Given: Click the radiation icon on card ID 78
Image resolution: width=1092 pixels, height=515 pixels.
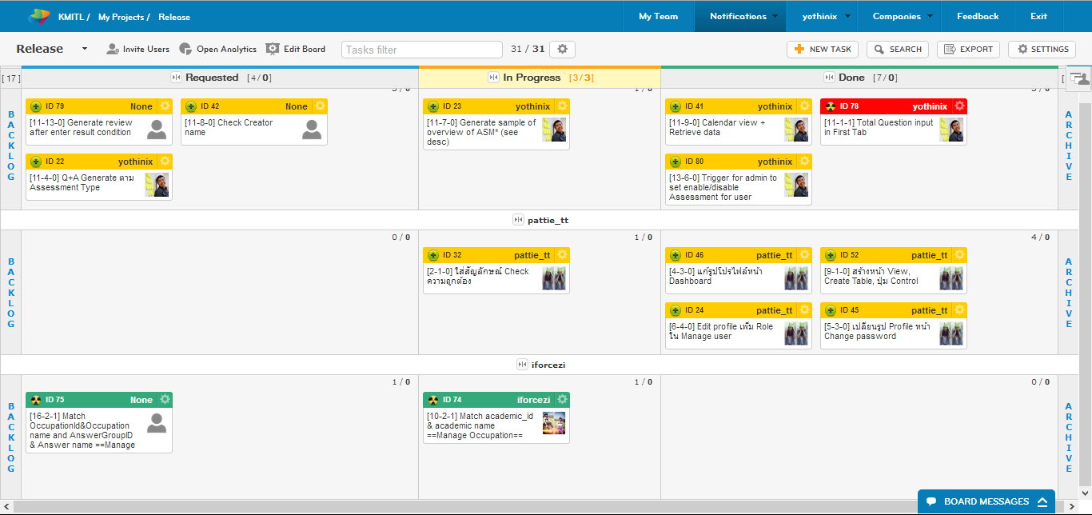Looking at the screenshot, I should point(831,106).
